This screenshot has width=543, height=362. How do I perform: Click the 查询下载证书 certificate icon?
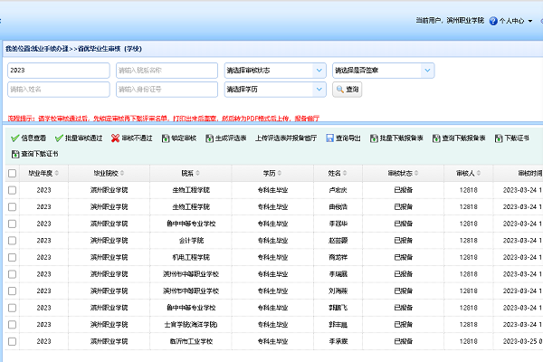tap(15, 155)
